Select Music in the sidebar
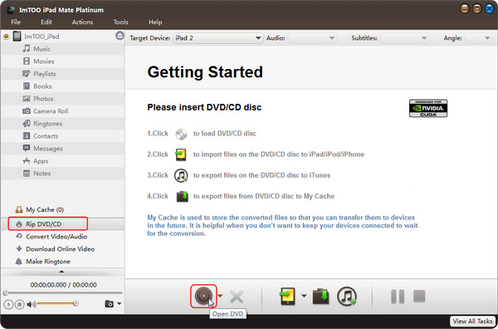The width and height of the screenshot is (498, 329). click(x=62, y=49)
